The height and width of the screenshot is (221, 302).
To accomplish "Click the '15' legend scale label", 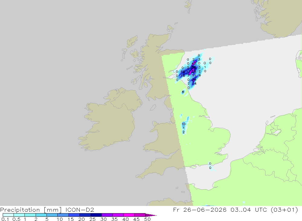I will click(x=70, y=219).
